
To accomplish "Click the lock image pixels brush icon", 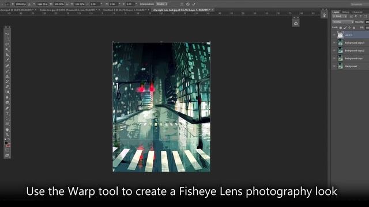I will pyautogui.click(x=345, y=28).
